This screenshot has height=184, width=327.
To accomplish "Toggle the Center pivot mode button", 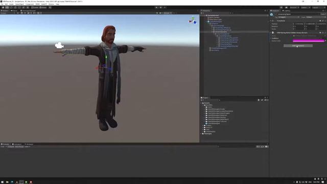I will pyautogui.click(x=35, y=8).
